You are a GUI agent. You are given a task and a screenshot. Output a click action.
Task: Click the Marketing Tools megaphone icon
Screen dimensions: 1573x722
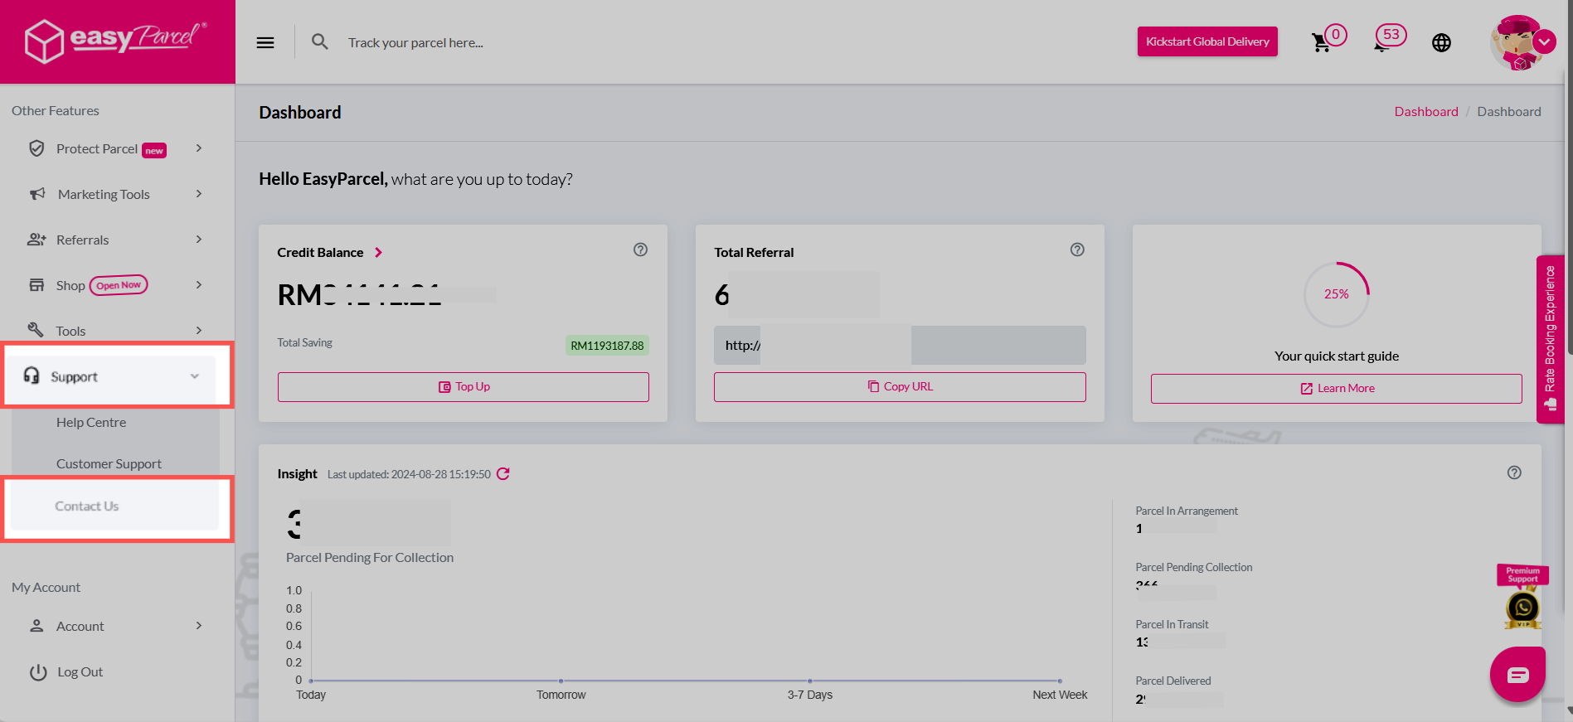[x=37, y=194]
